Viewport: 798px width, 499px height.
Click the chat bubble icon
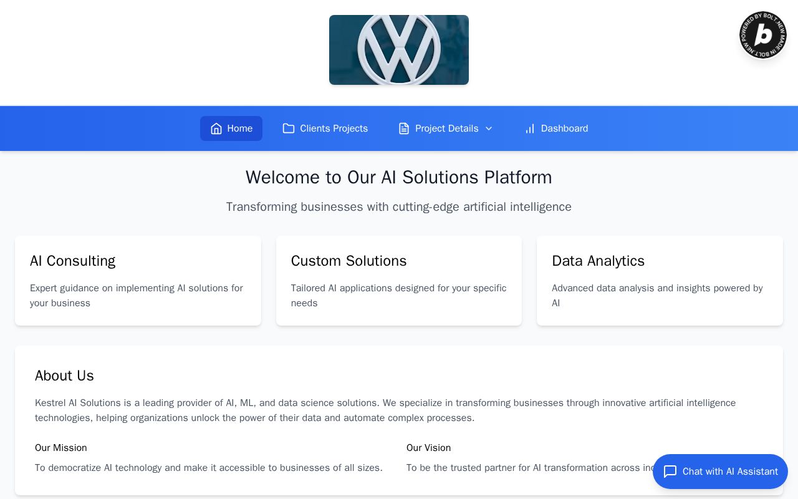pos(670,472)
